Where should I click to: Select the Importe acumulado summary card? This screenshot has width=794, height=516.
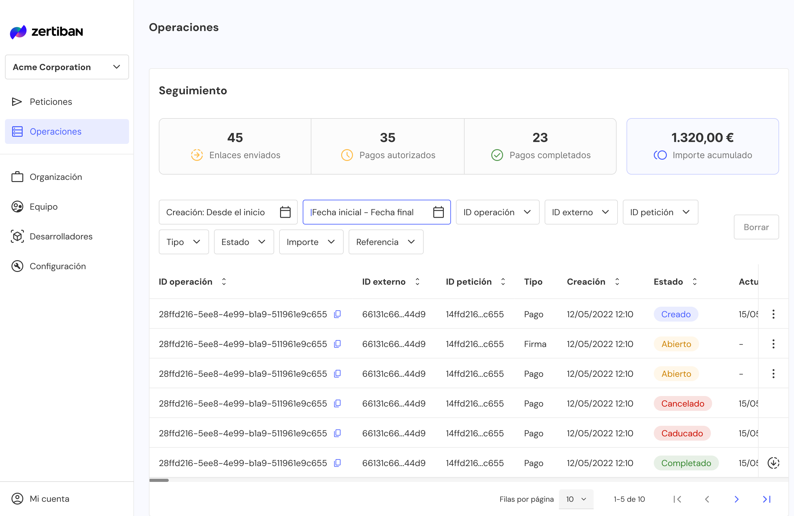703,146
